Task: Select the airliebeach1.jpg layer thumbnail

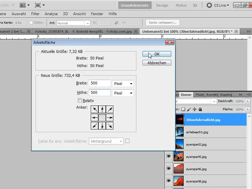Action: [180, 132]
